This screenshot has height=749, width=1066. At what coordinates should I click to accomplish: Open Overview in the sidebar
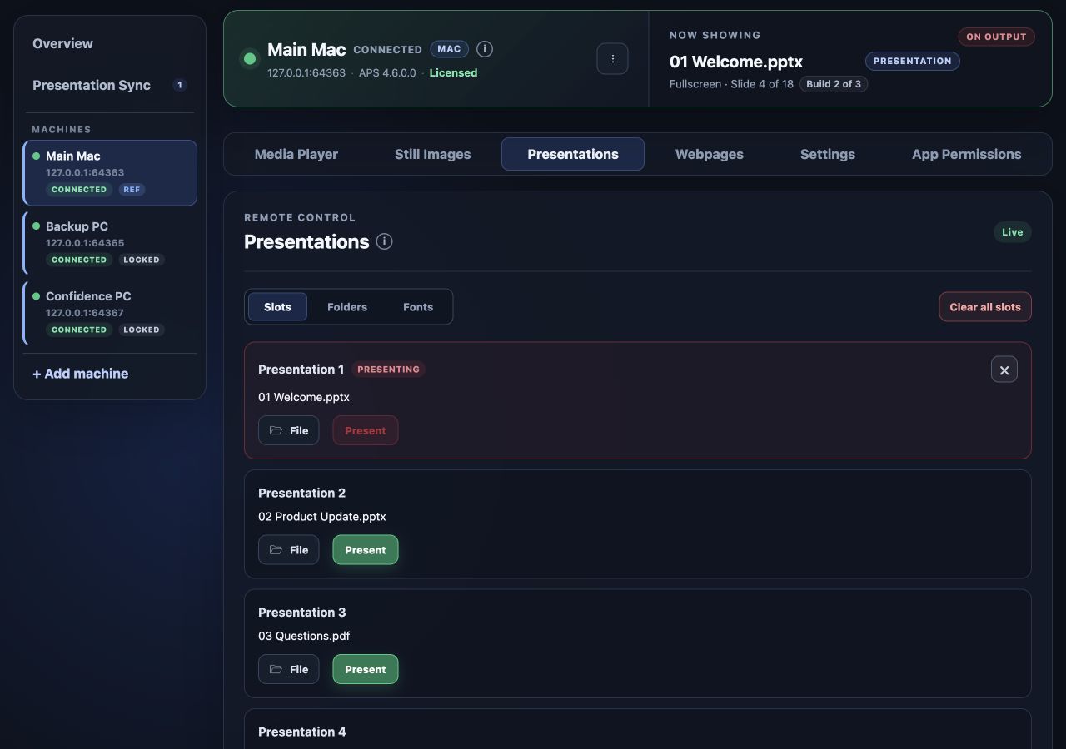110,43
